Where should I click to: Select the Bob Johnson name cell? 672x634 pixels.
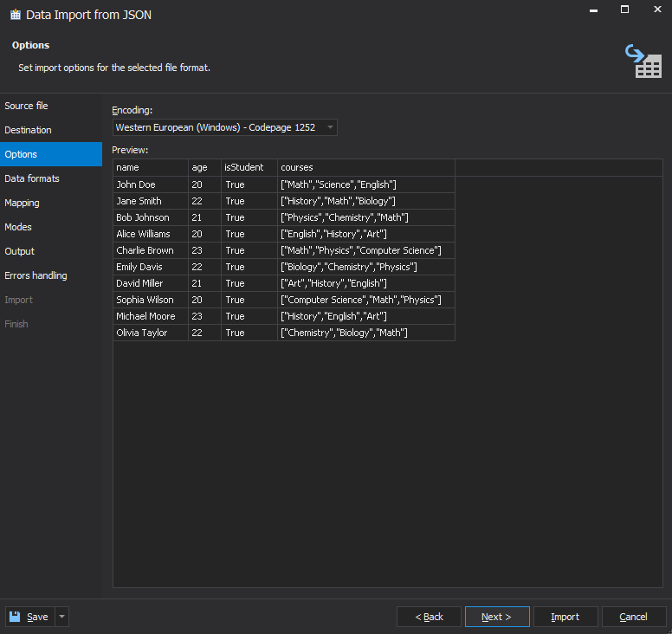[151, 217]
